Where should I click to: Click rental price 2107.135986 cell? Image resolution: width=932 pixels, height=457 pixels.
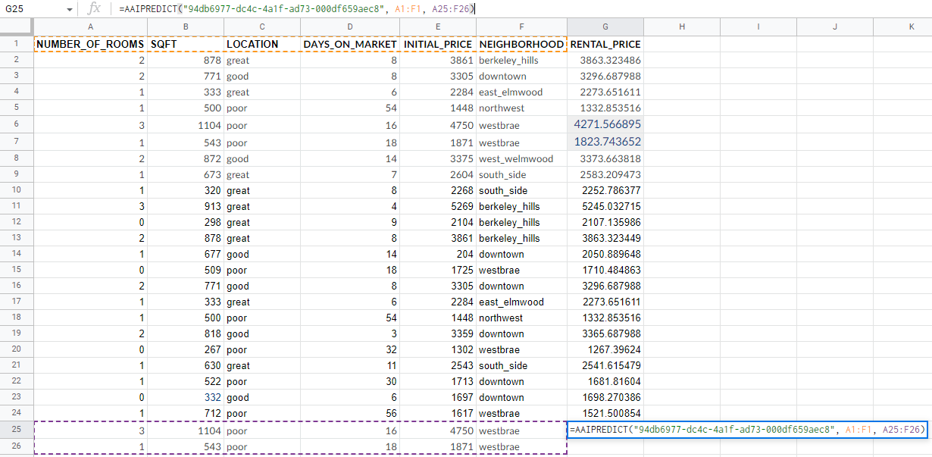605,222
